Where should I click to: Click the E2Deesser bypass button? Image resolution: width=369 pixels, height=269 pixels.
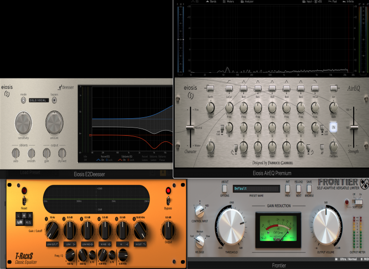tap(54, 100)
